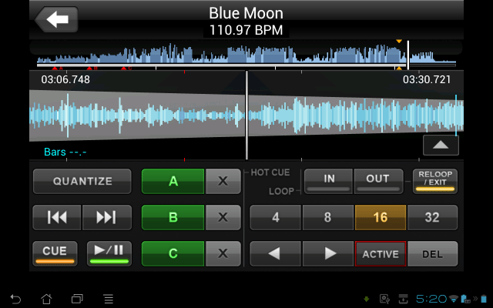The height and width of the screenshot is (308, 493).
Task: Toggle ACTIVE loop button
Action: click(x=381, y=253)
